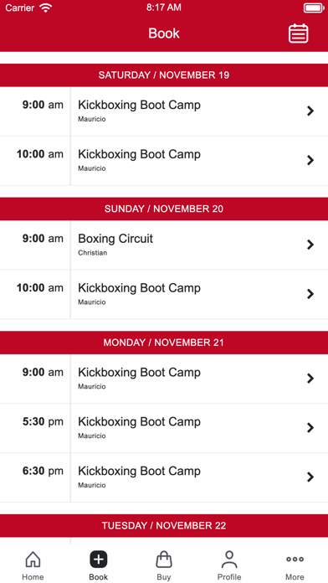
Task: Expand Saturday 9:00 am Kickboxing Boot Camp chevron
Action: [x=310, y=111]
